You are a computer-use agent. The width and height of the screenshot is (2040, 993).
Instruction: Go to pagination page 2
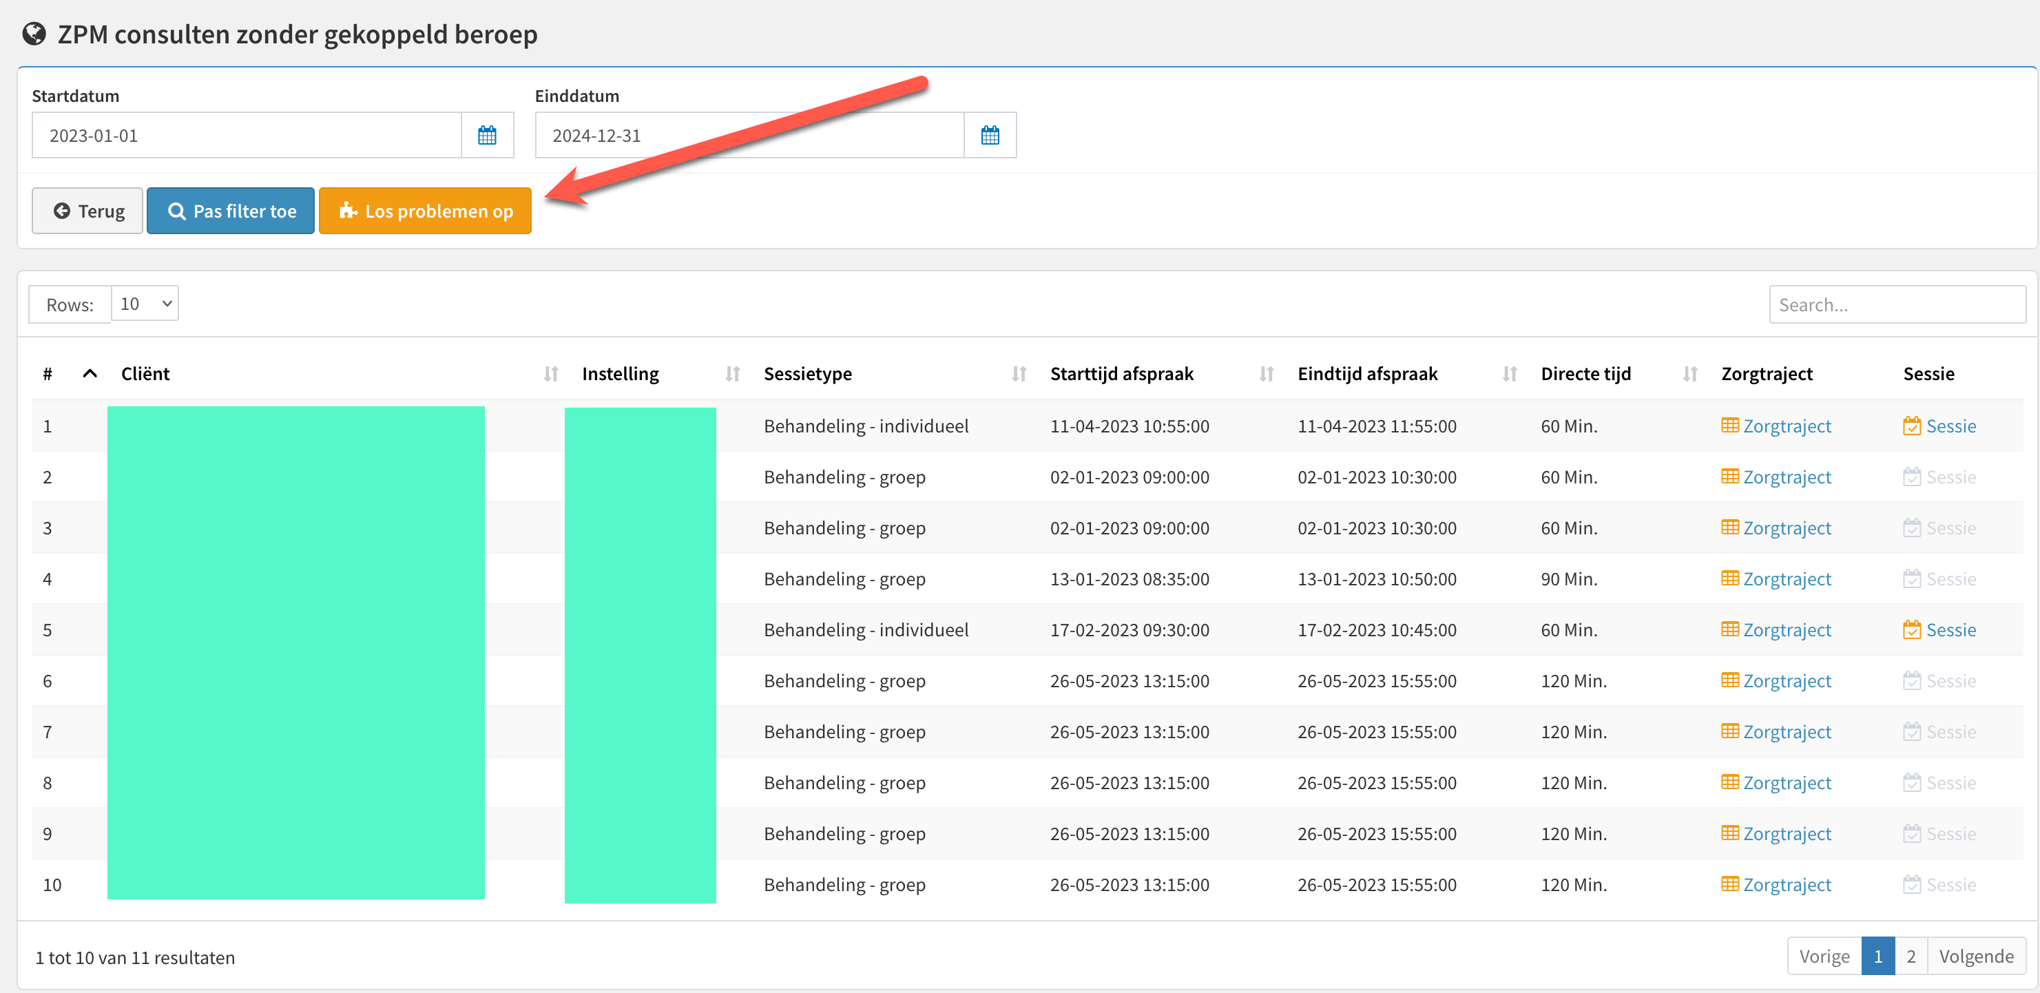(1911, 956)
